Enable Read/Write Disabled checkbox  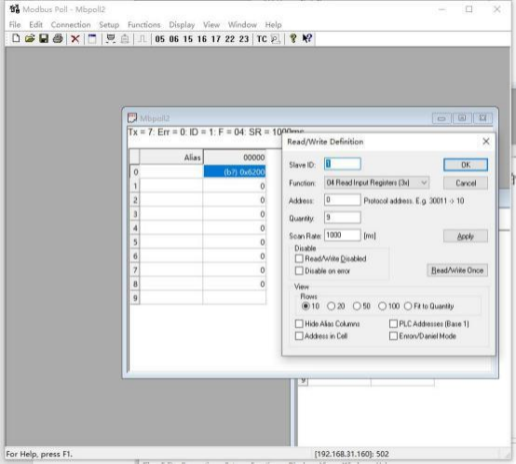[x=299, y=259]
